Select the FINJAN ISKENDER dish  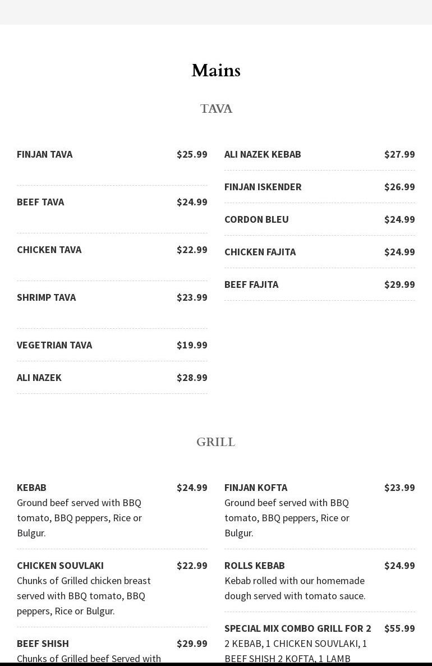[263, 187]
